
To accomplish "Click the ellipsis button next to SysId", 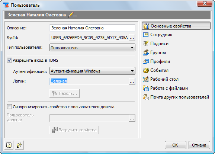I will 132,38.
